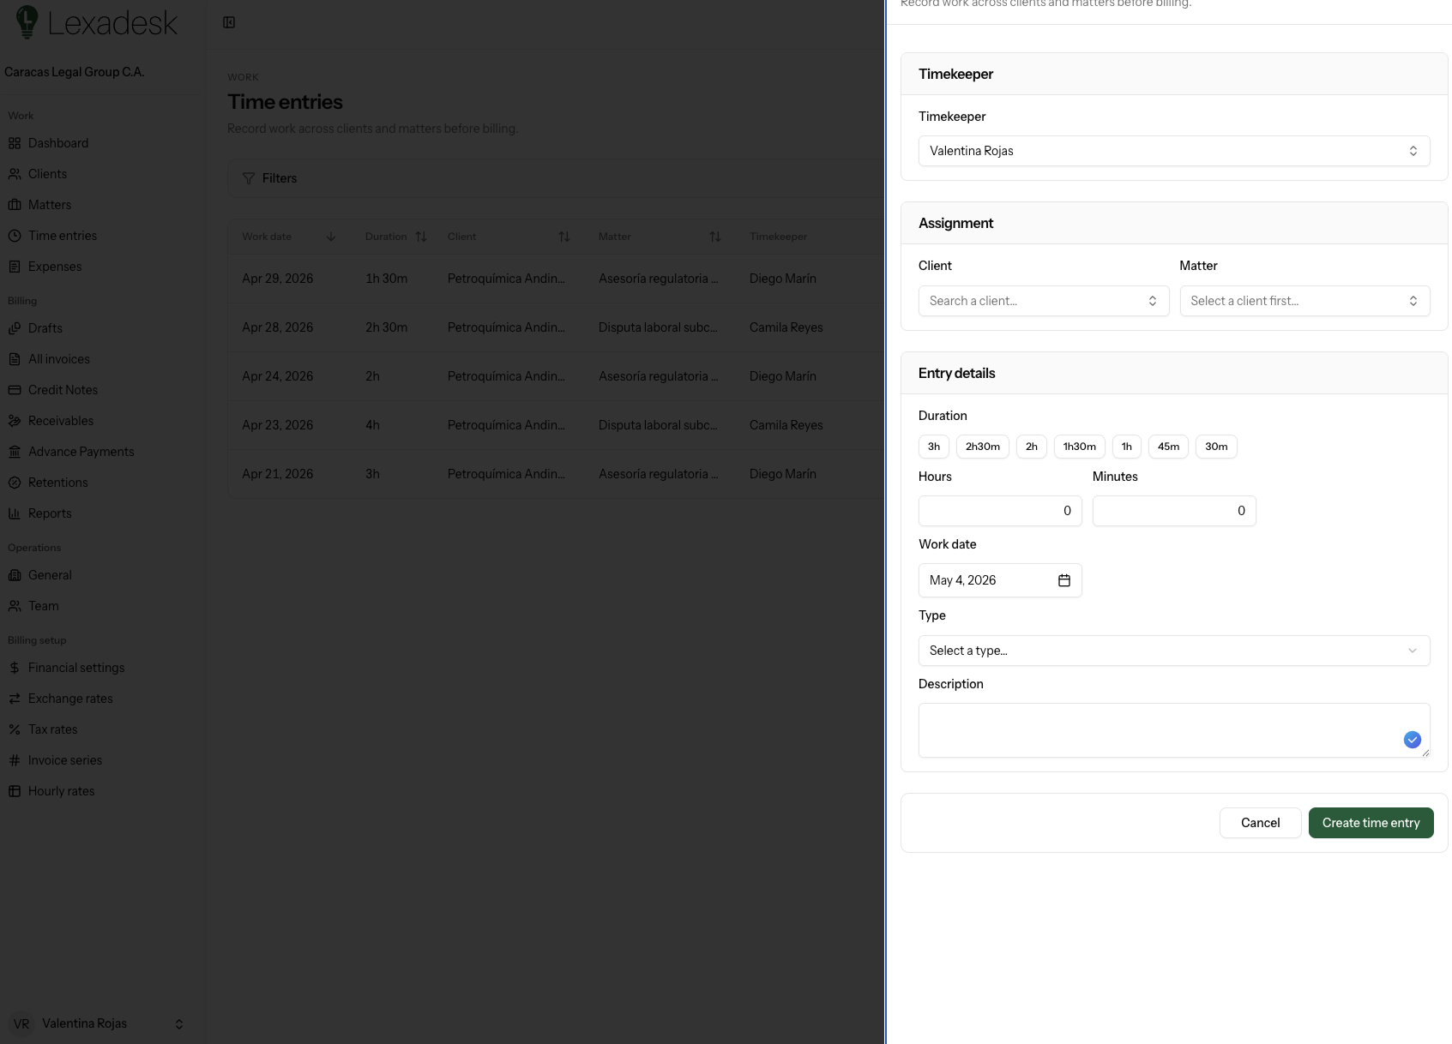Click Create time entry button
1452x1044 pixels.
coord(1371,823)
